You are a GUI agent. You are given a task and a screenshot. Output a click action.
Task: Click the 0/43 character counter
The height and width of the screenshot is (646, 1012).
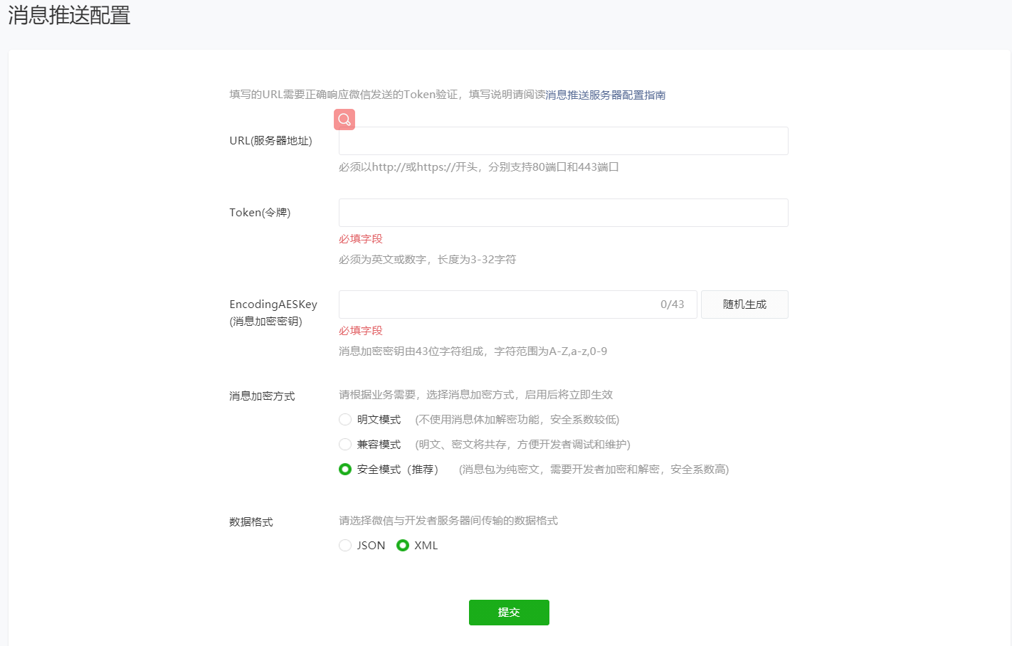tap(672, 305)
